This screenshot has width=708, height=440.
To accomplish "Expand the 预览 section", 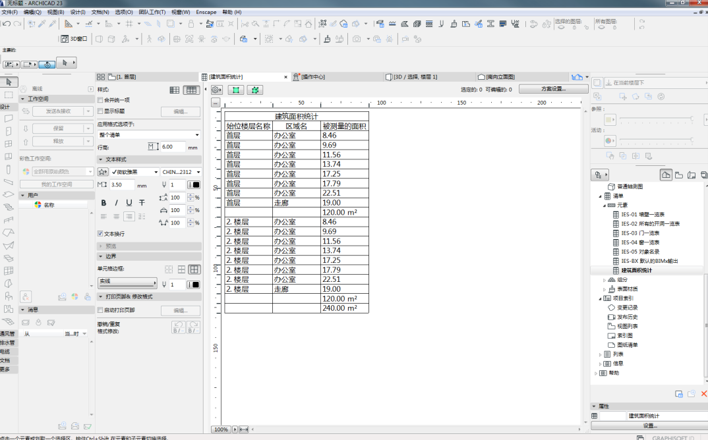I will (x=100, y=246).
